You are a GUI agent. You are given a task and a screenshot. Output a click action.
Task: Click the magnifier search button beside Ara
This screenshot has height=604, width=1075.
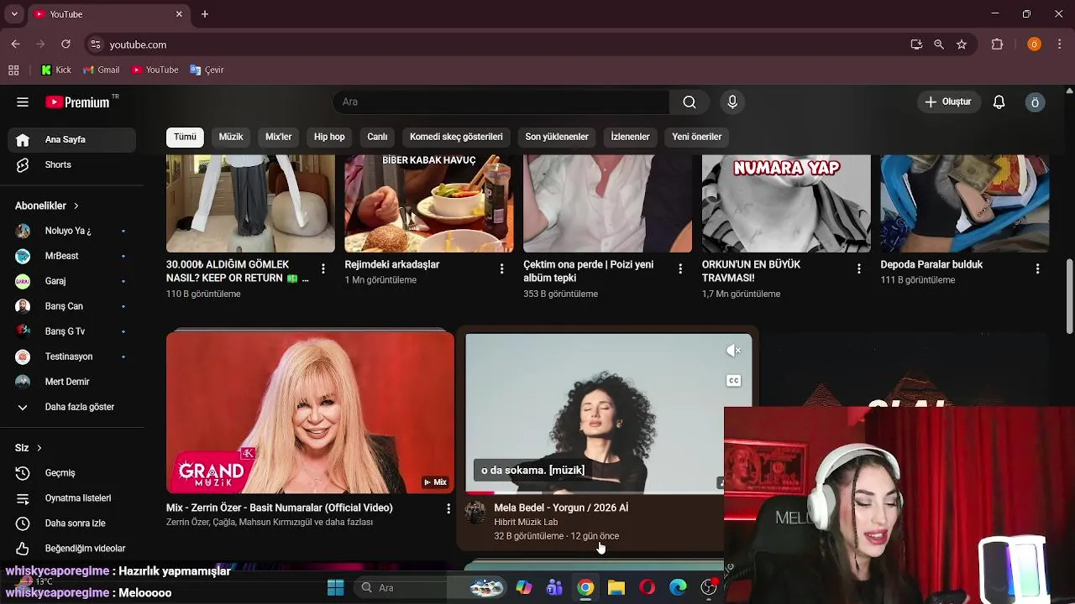pyautogui.click(x=690, y=102)
